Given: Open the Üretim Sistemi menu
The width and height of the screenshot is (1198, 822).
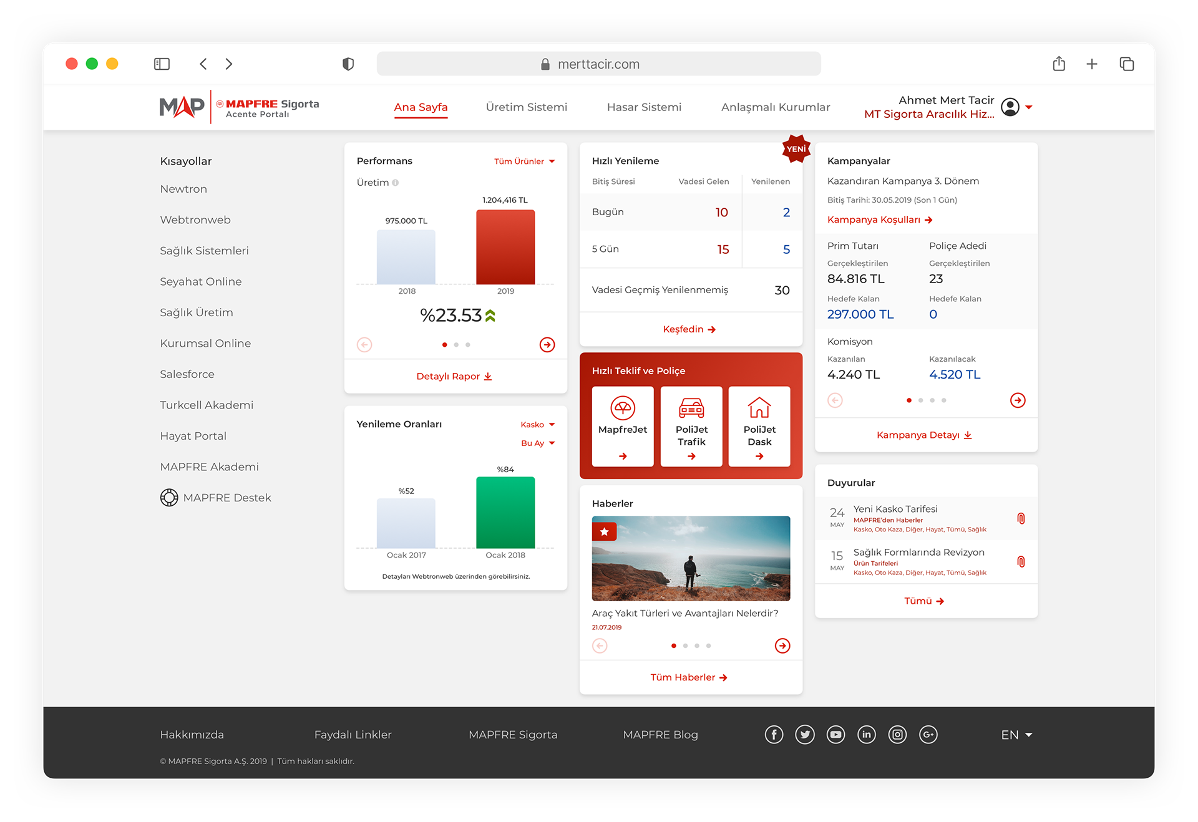Looking at the screenshot, I should [x=527, y=107].
